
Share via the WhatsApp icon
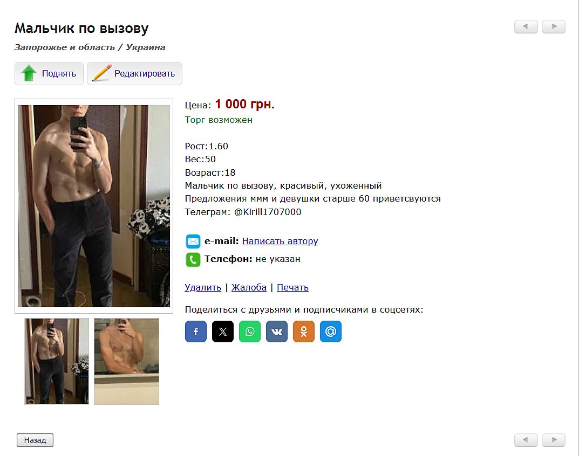pyautogui.click(x=250, y=331)
